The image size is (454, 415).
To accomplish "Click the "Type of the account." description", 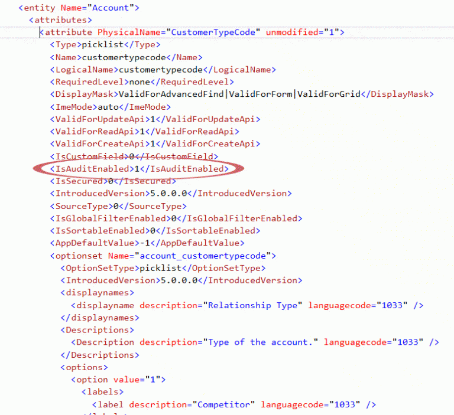I will coord(261,342).
